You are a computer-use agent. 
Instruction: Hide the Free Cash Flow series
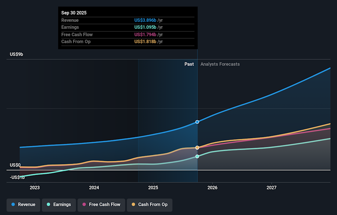tap(101, 204)
